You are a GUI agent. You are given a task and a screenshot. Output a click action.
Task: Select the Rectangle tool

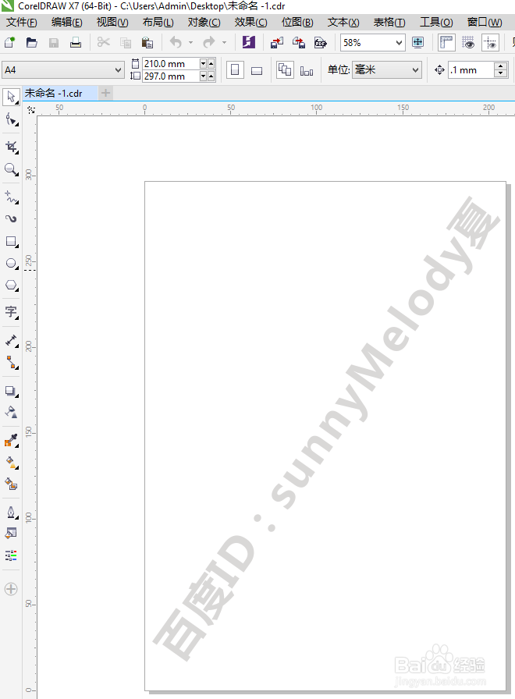(x=11, y=242)
